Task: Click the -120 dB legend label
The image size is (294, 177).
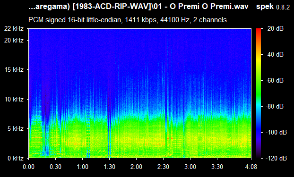Action: coord(276,158)
